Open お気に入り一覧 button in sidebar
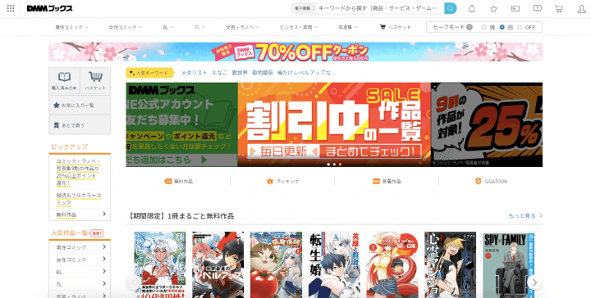591x298 pixels. [80, 106]
